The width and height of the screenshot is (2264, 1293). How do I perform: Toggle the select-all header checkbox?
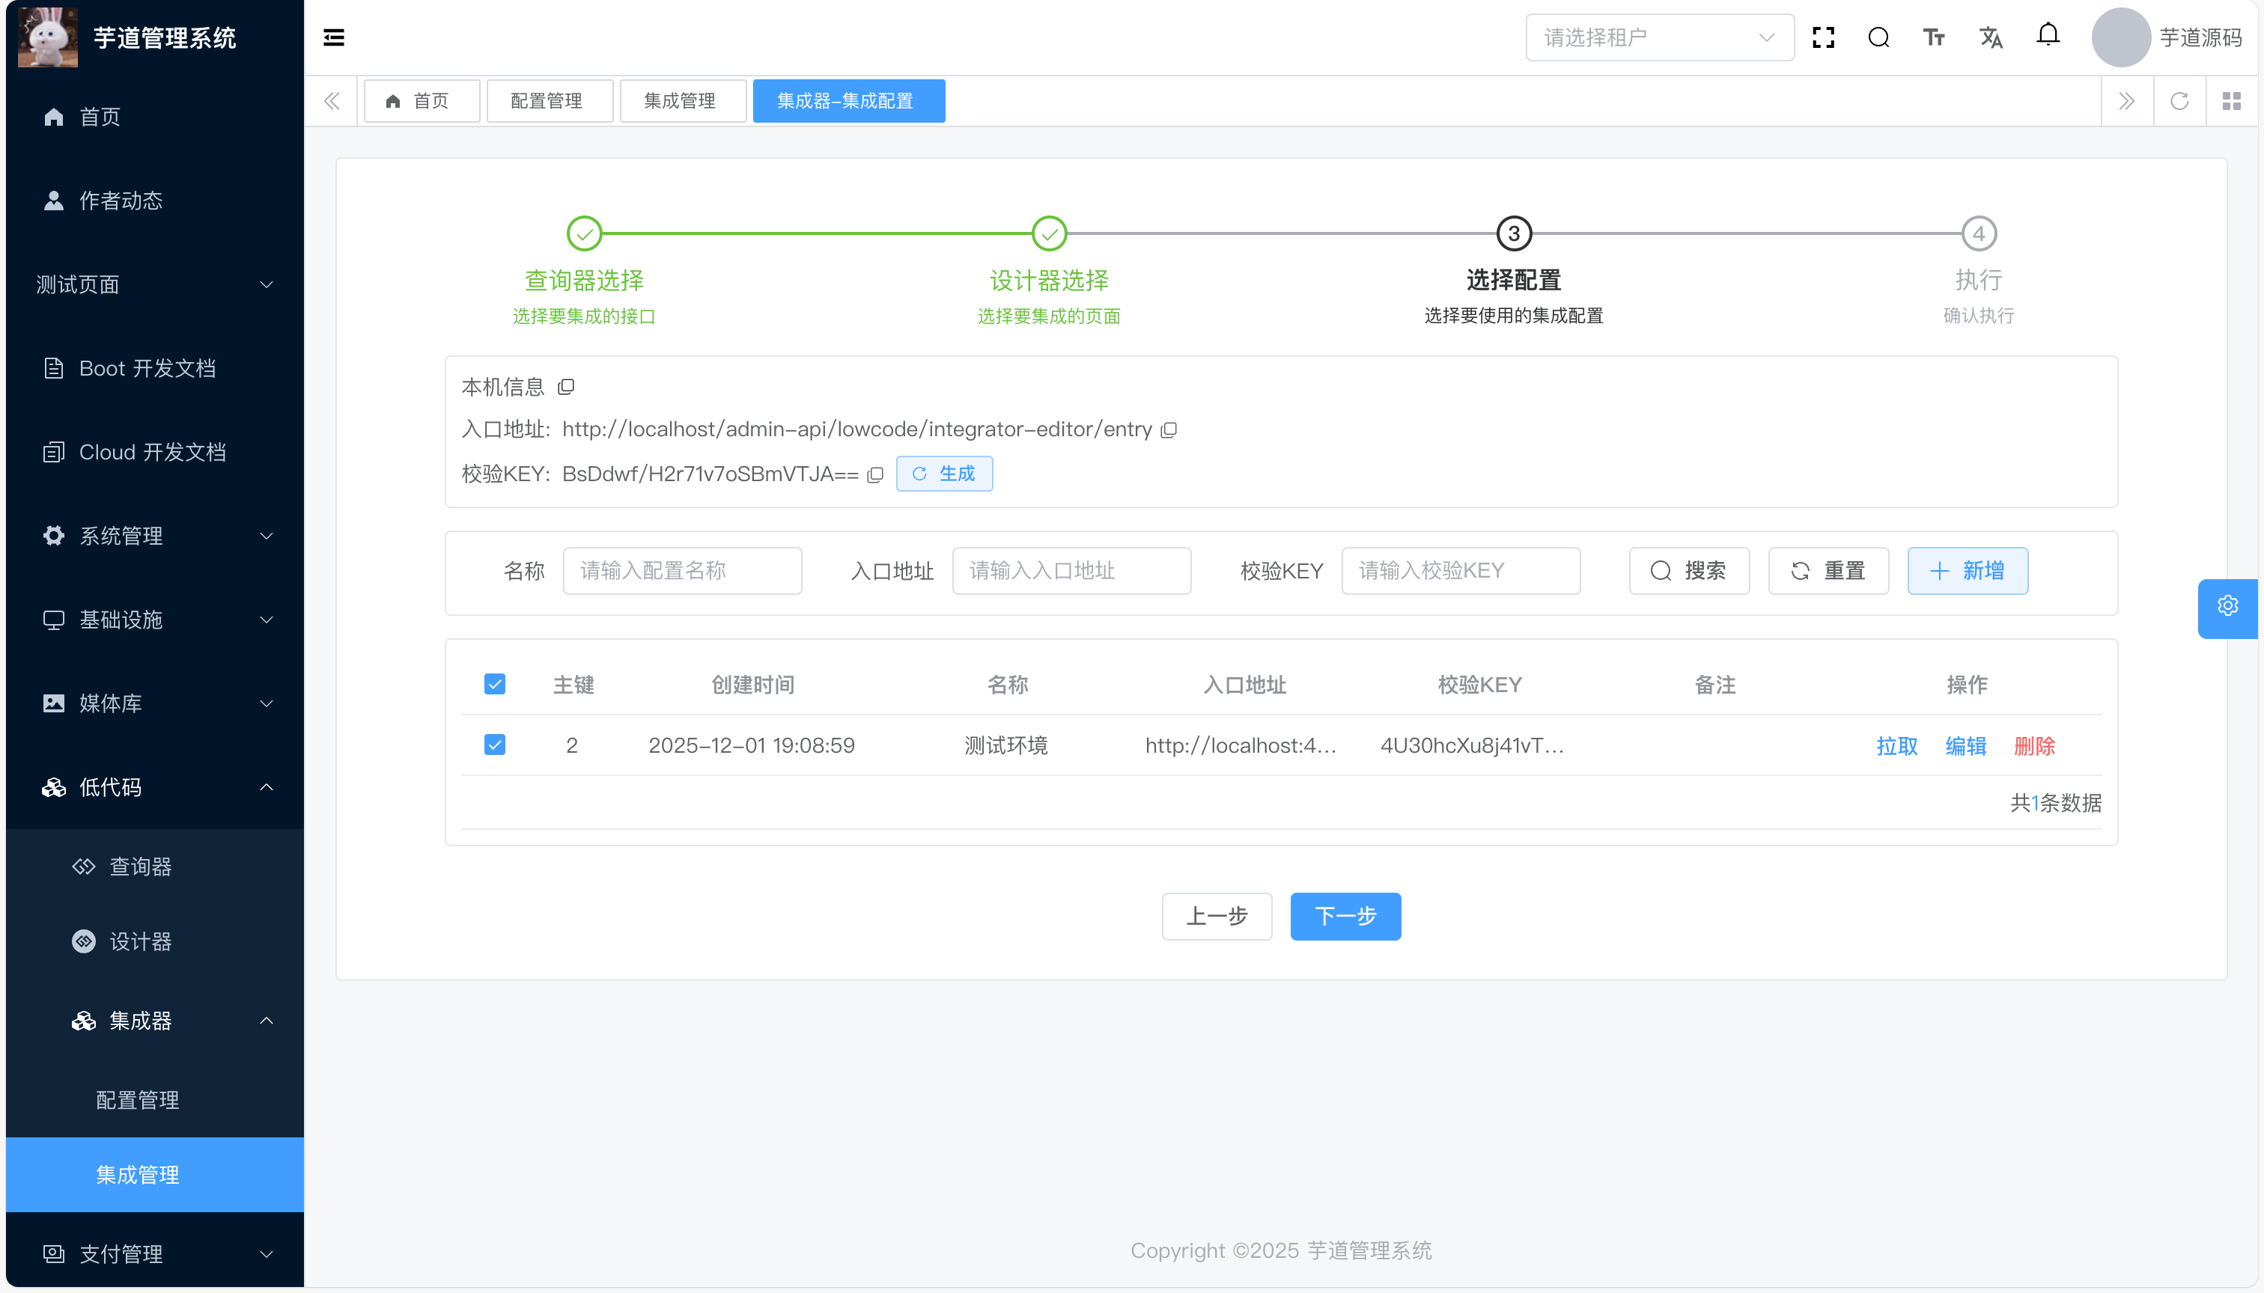pyautogui.click(x=495, y=684)
